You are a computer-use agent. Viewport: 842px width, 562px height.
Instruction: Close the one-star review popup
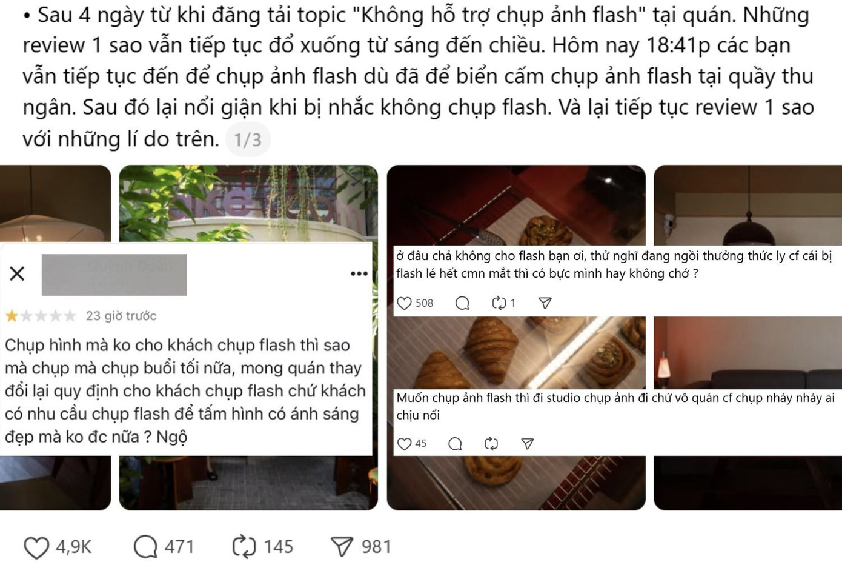[18, 273]
